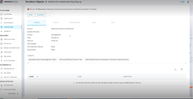Click the Last Update label

[32, 44]
